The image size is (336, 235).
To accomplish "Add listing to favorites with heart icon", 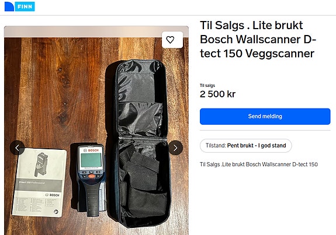I will [172, 40].
